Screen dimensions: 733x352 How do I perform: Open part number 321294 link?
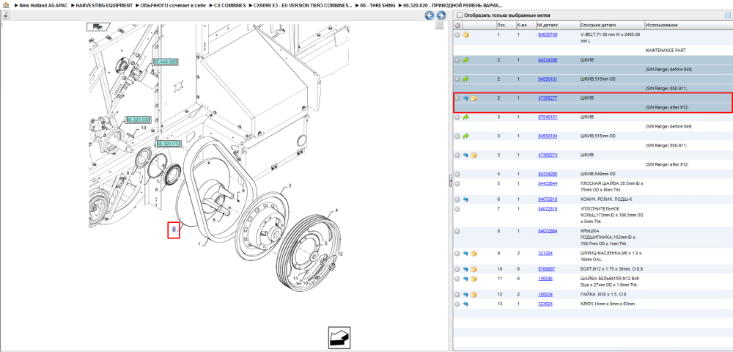point(545,253)
